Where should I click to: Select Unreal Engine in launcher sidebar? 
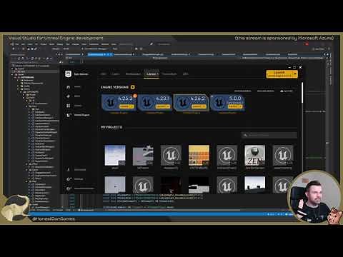click(78, 115)
